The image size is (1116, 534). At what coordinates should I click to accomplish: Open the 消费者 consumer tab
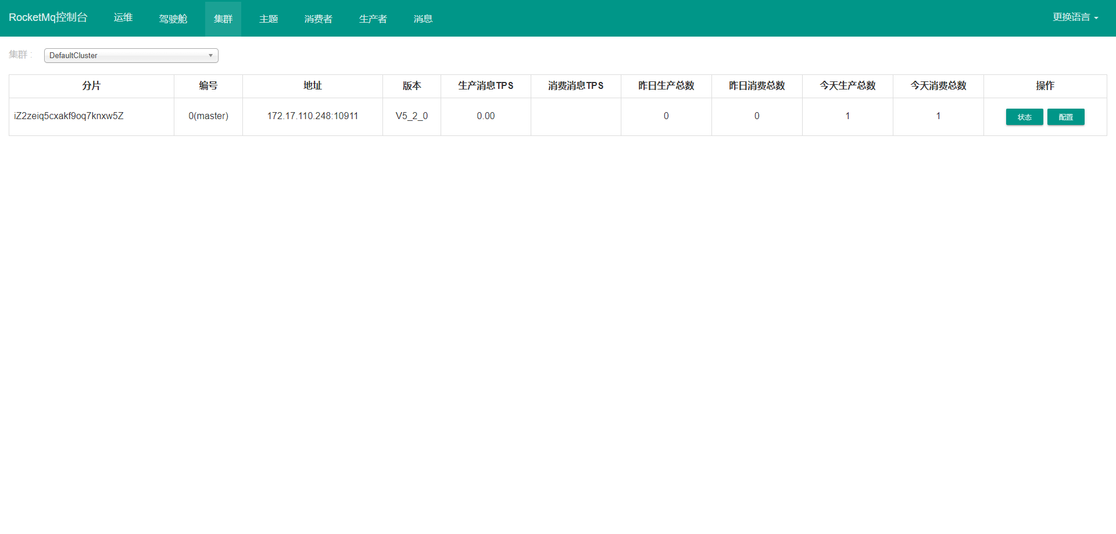319,19
